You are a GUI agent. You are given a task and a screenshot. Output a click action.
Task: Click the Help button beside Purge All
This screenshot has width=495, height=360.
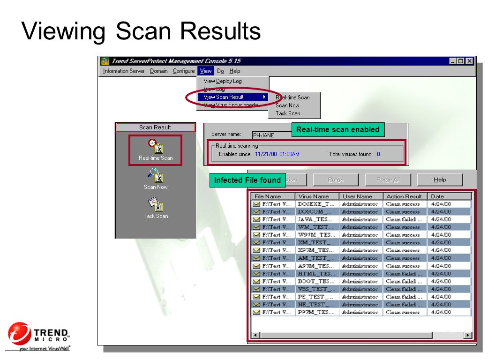pos(440,180)
